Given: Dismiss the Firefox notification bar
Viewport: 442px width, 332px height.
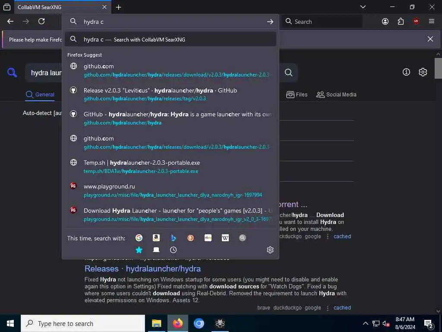Looking at the screenshot, I should tap(430, 39).
